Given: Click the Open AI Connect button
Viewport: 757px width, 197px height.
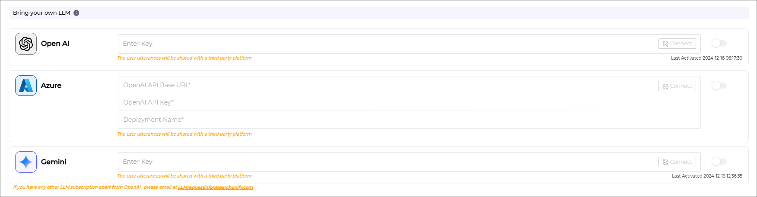Looking at the screenshot, I should coord(677,44).
